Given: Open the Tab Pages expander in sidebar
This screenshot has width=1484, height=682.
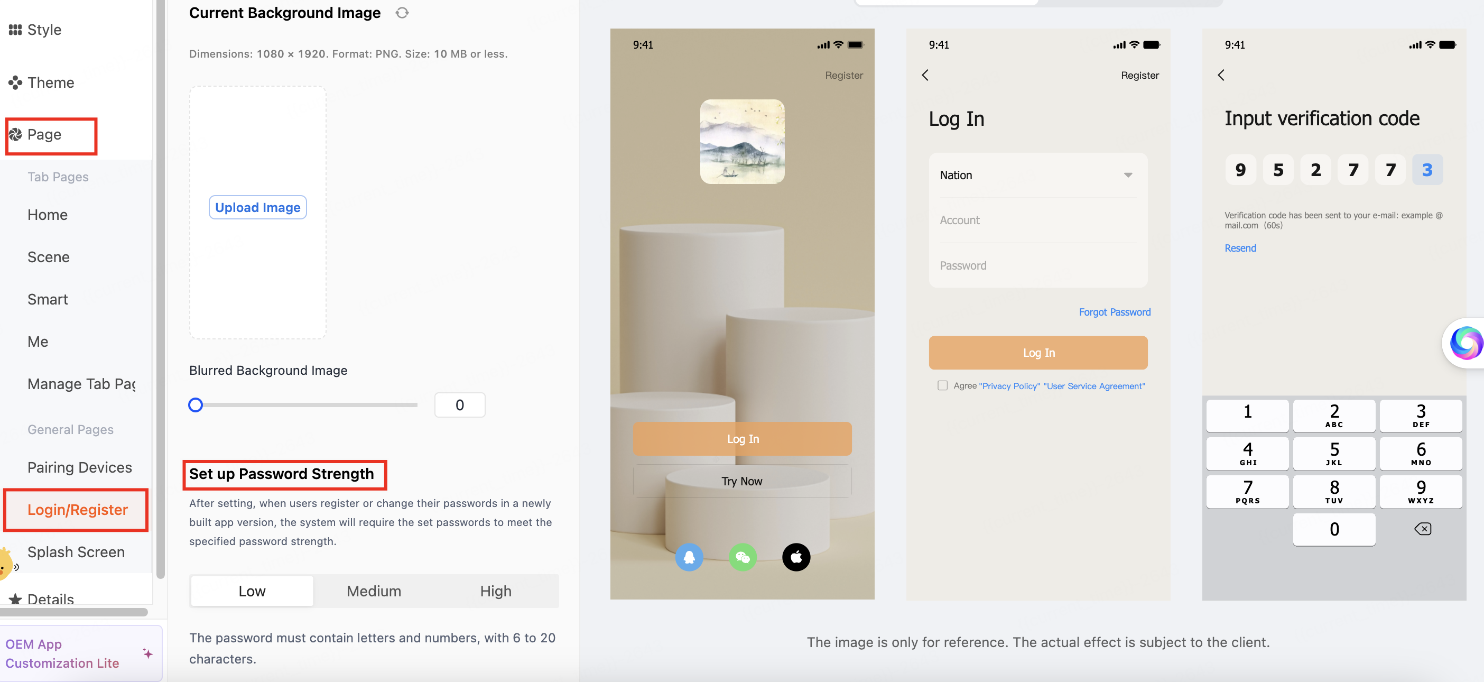Looking at the screenshot, I should tap(58, 176).
